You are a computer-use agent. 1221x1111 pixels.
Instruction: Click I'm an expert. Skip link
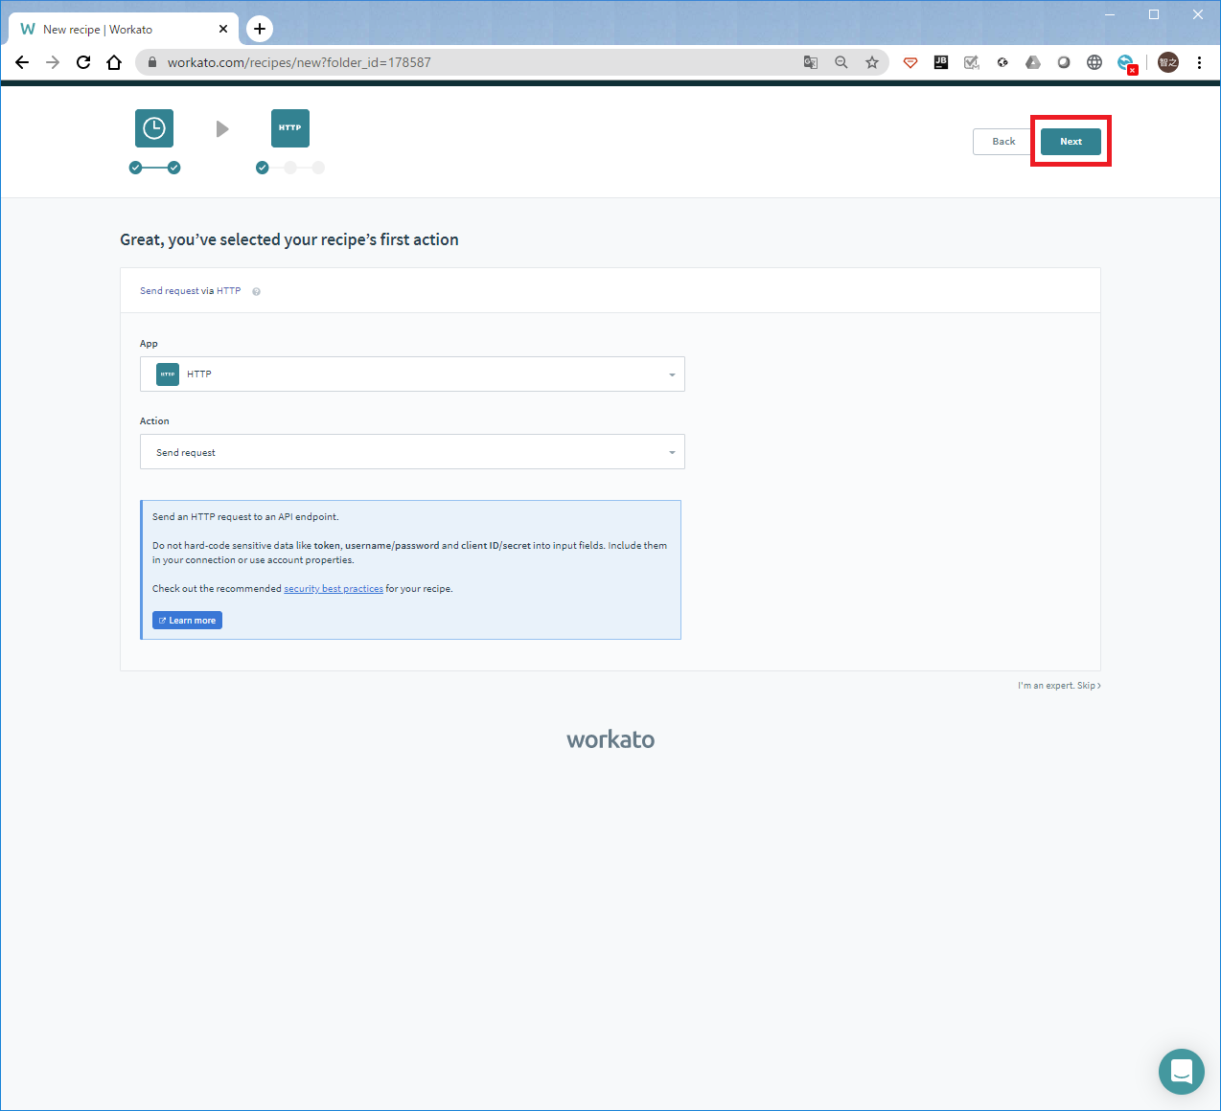(x=1059, y=686)
